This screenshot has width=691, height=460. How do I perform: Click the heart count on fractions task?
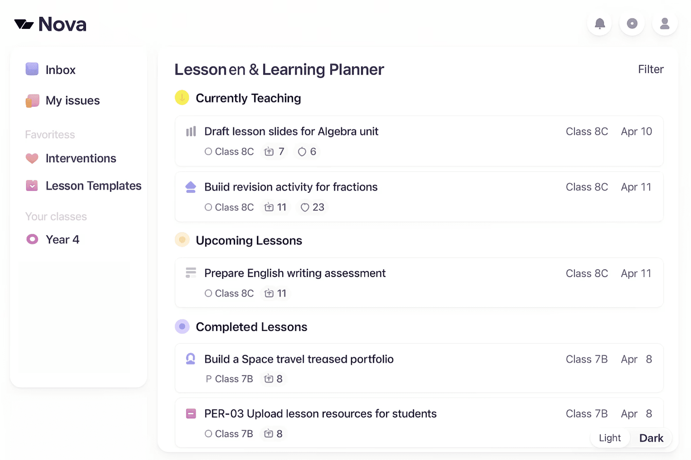coord(313,207)
